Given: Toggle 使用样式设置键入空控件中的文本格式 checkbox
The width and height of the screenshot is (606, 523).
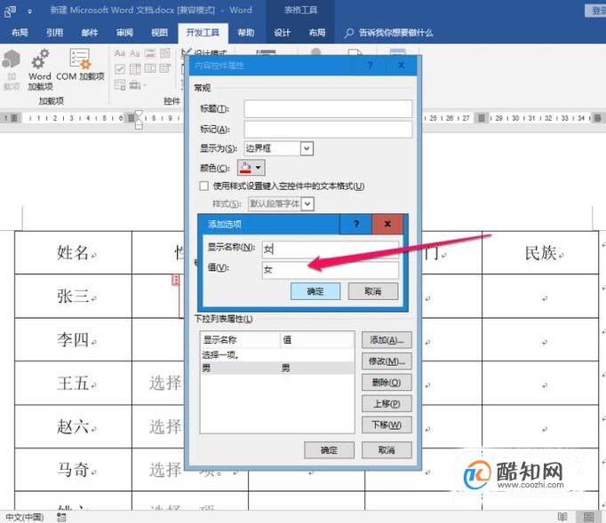Looking at the screenshot, I should click(x=204, y=186).
